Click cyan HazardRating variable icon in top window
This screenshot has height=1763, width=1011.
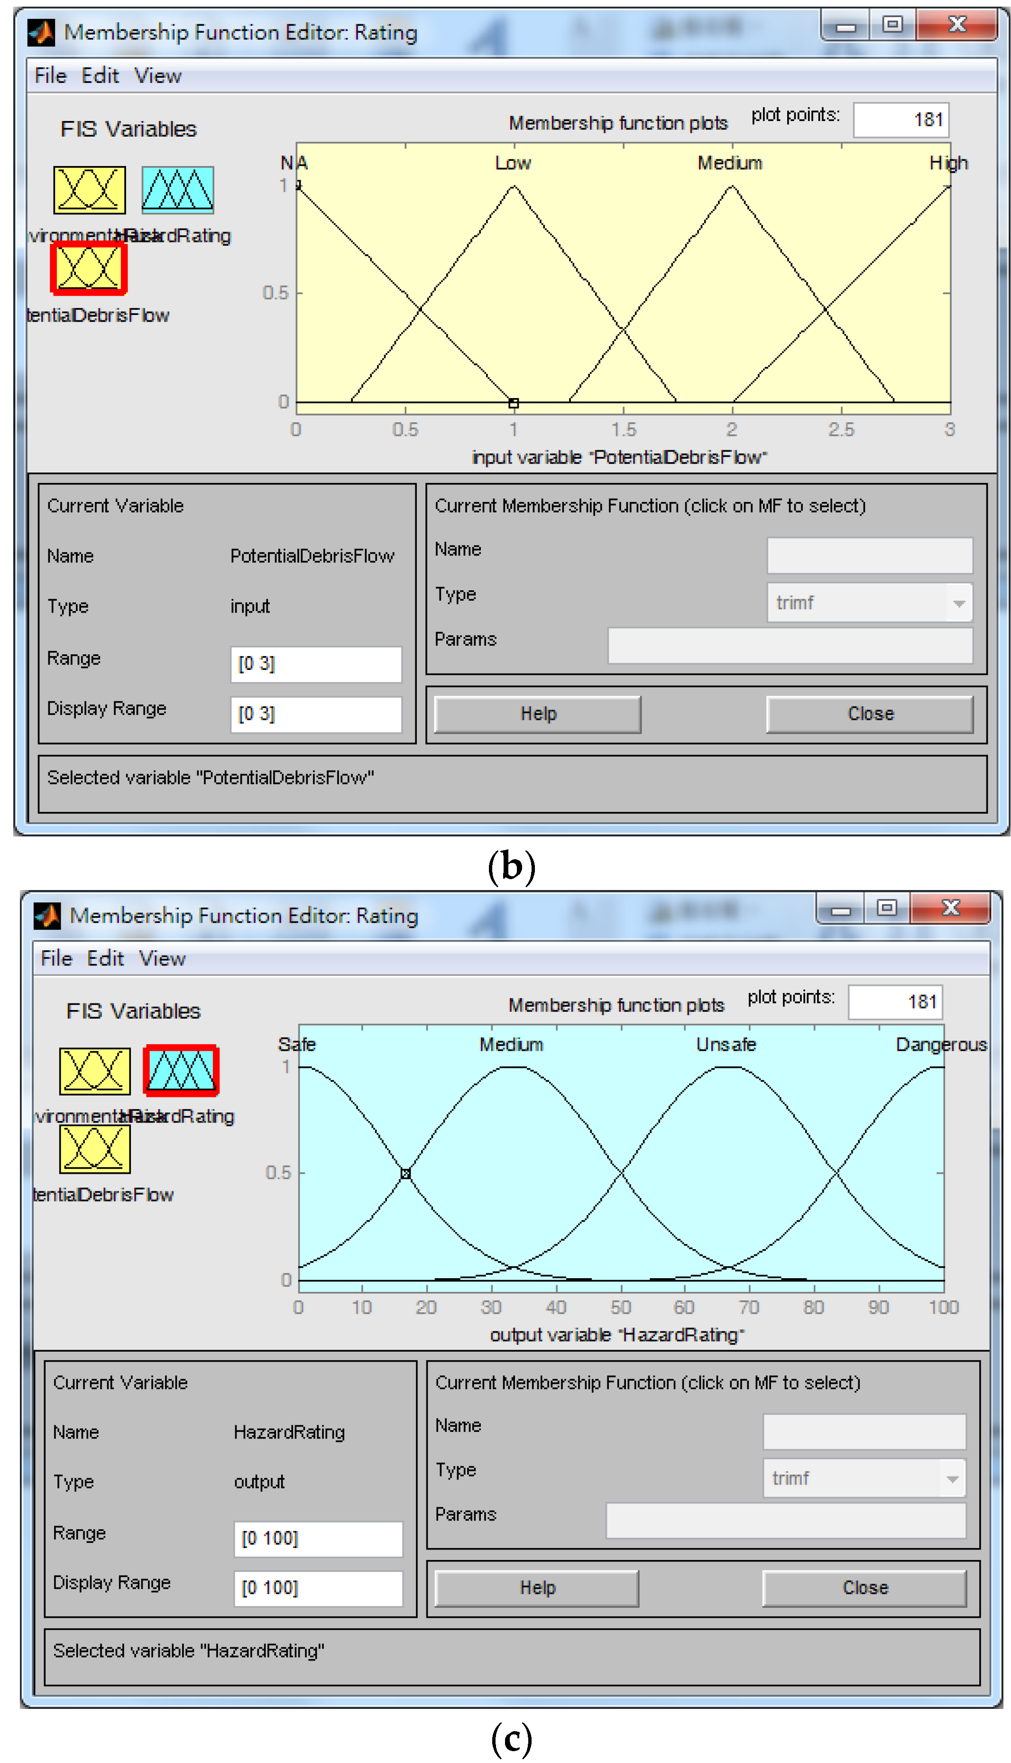178,190
